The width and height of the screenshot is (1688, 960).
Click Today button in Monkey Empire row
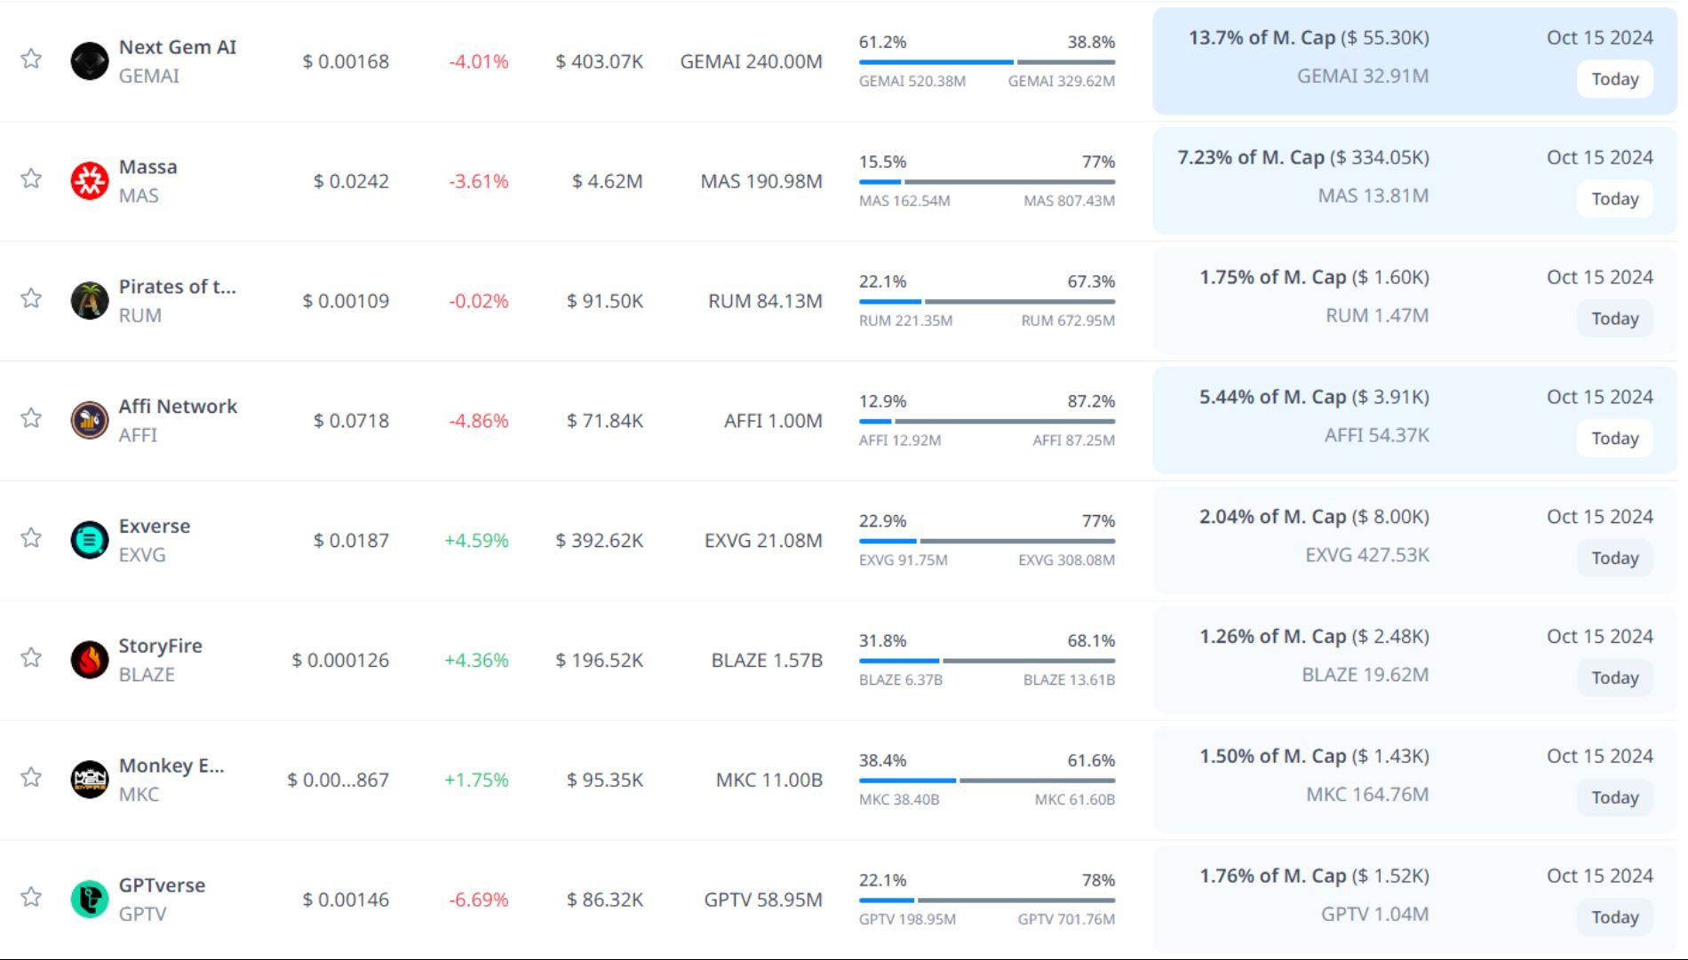coord(1614,797)
